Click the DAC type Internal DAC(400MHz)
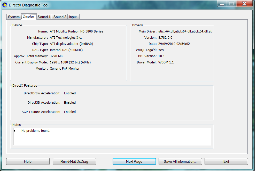Screen dimensions: 257x172 [66, 50]
